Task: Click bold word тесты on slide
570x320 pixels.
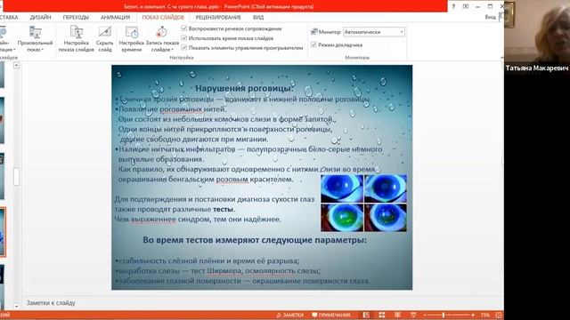Action: (223, 210)
